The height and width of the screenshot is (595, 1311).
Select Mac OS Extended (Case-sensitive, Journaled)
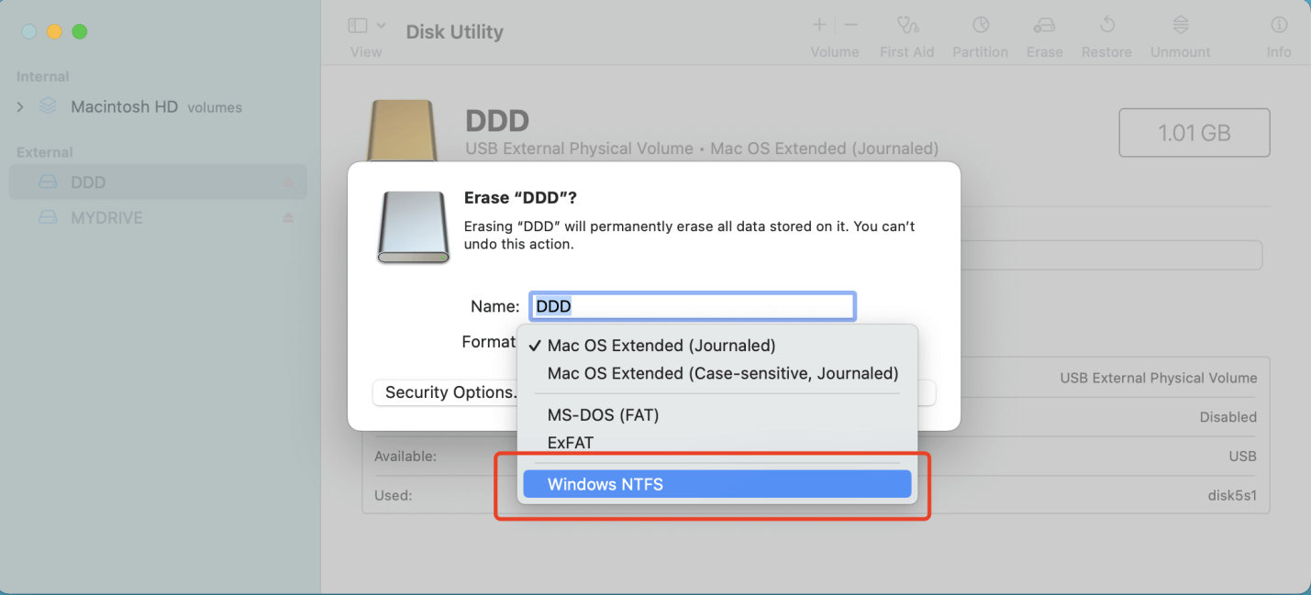pos(722,373)
